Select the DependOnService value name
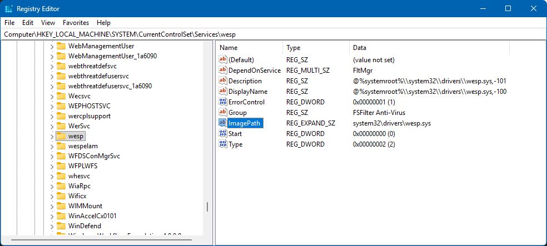Screen dimensions: 547x246 [x=254, y=71]
